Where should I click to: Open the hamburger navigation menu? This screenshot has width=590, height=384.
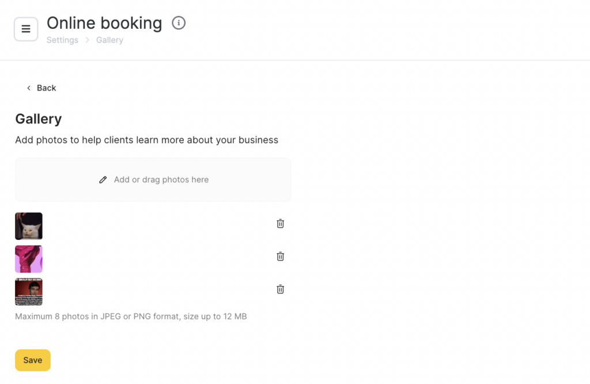click(26, 29)
